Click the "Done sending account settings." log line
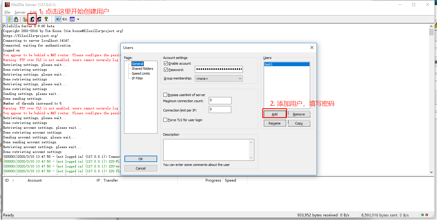The height and width of the screenshot is (220, 437). tap(30, 142)
